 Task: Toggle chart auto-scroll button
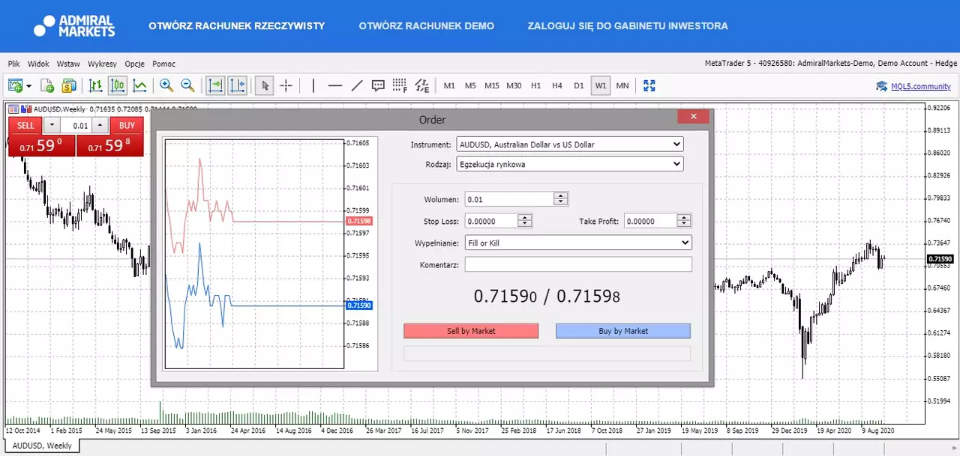pos(215,85)
